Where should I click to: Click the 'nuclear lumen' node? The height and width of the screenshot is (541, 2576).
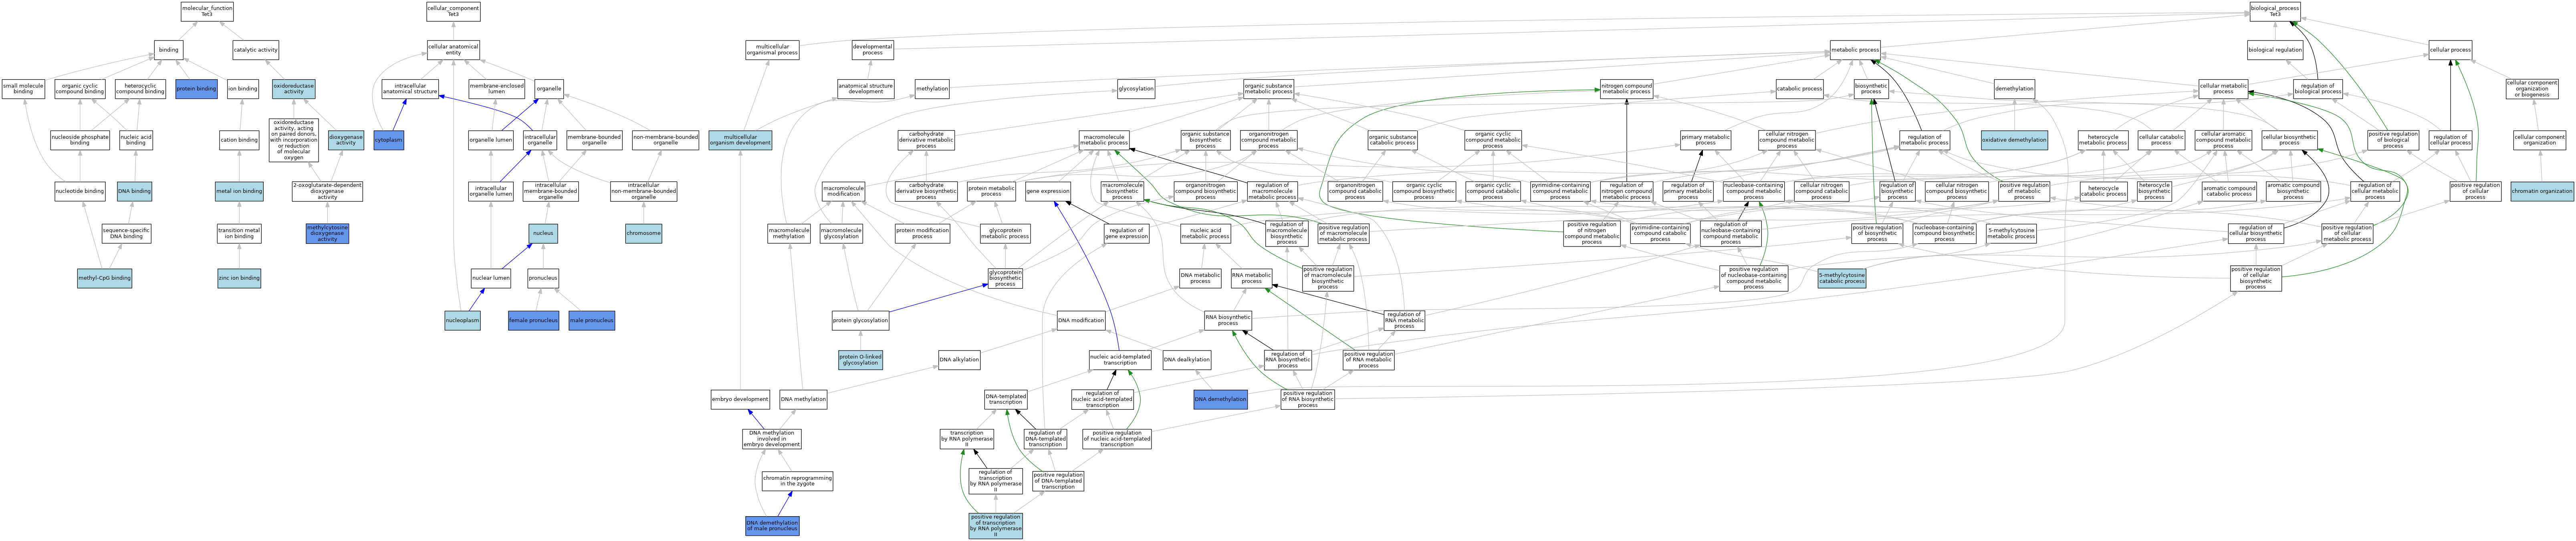(491, 279)
